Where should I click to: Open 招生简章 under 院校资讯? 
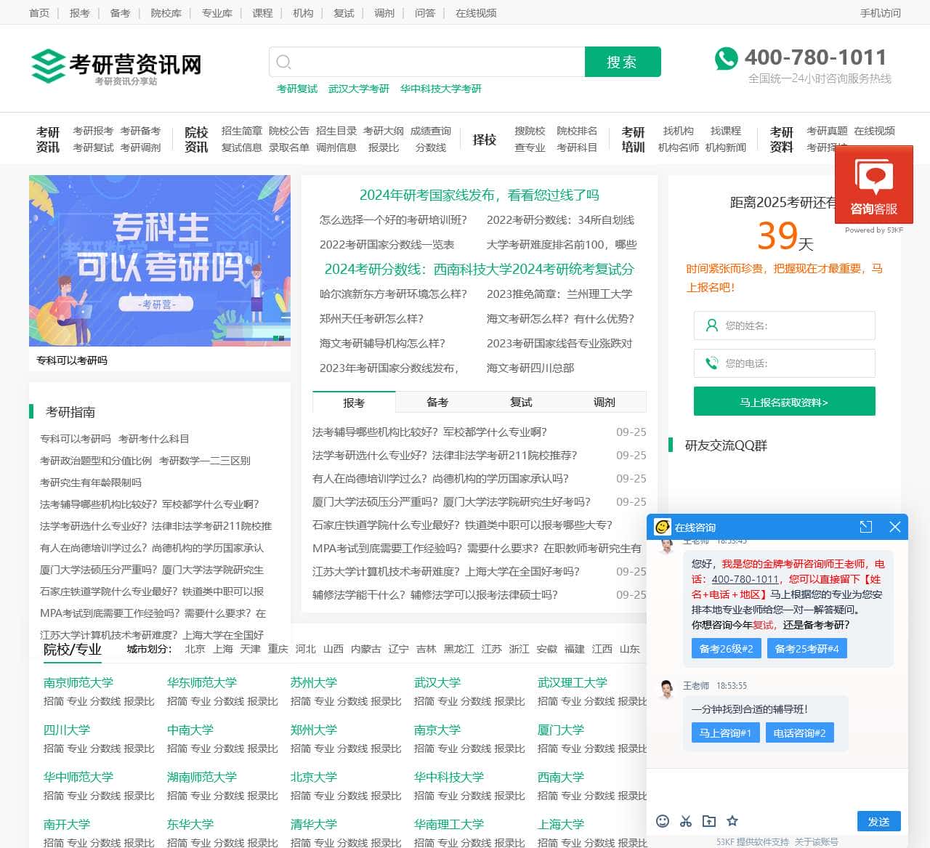[242, 131]
